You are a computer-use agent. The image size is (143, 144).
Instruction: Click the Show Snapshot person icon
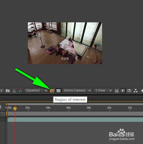[14, 91]
